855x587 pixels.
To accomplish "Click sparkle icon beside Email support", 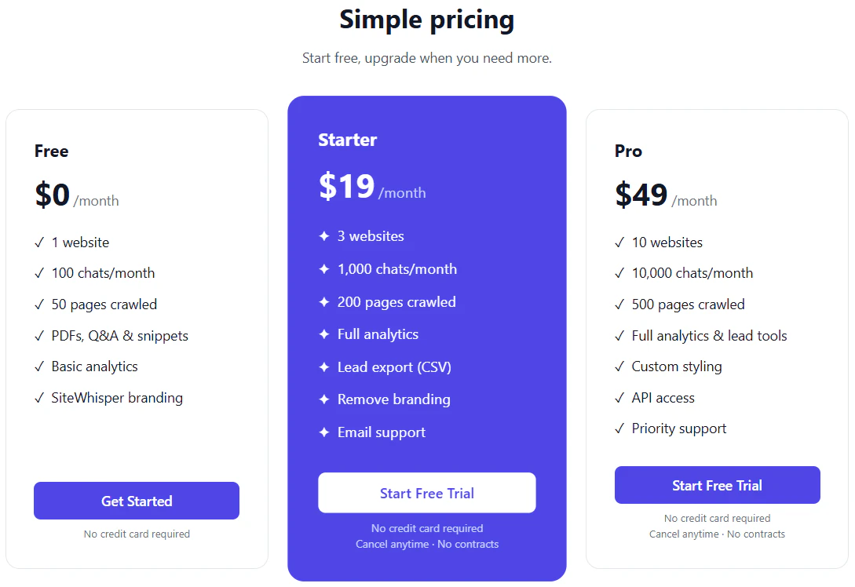I will click(x=324, y=432).
